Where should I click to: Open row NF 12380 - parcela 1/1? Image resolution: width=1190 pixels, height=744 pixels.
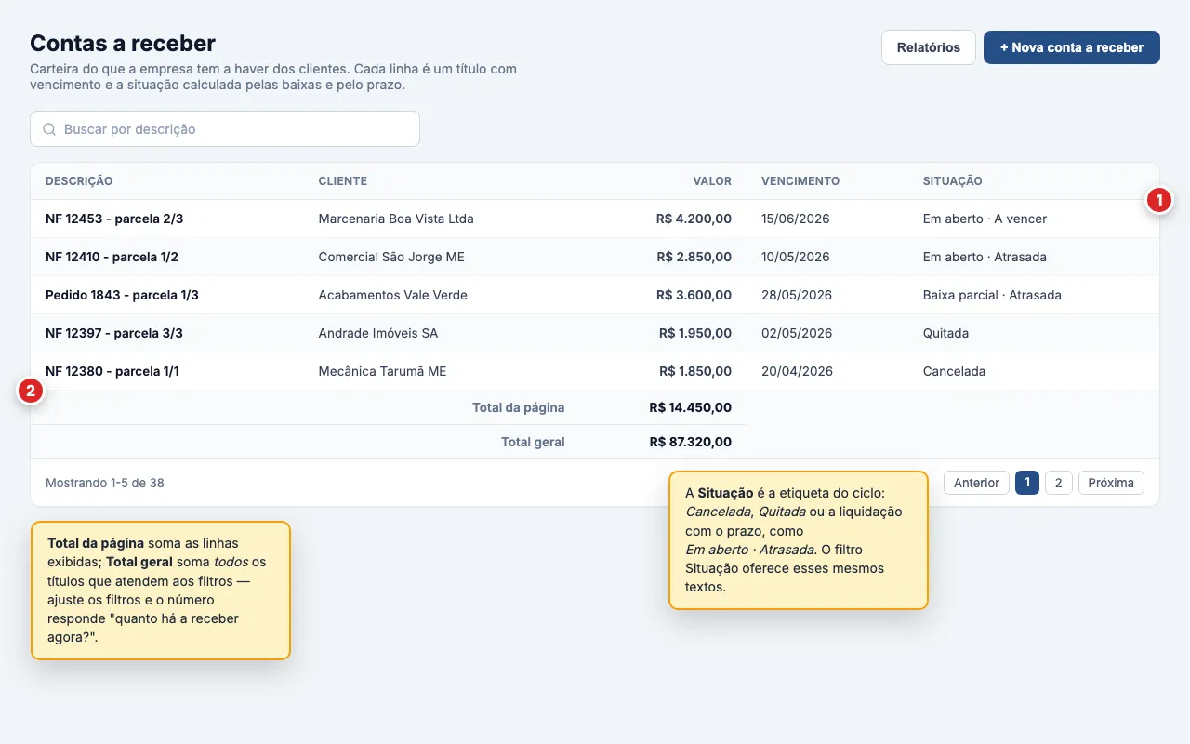point(595,371)
